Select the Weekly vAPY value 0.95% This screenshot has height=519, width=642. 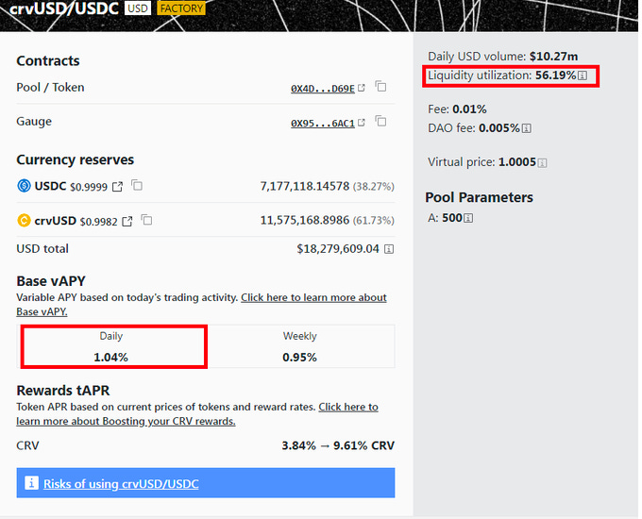pos(299,358)
